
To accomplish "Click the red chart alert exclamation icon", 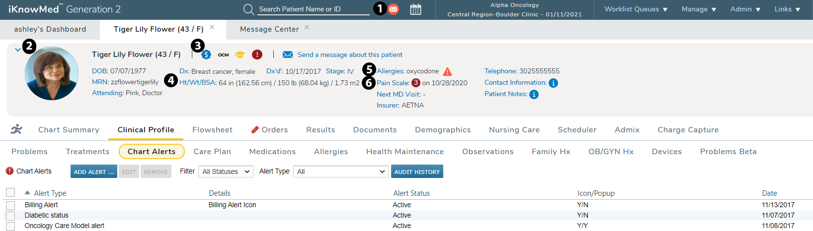I will 257,55.
